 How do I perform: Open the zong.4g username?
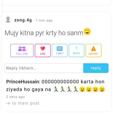coord(23,20)
